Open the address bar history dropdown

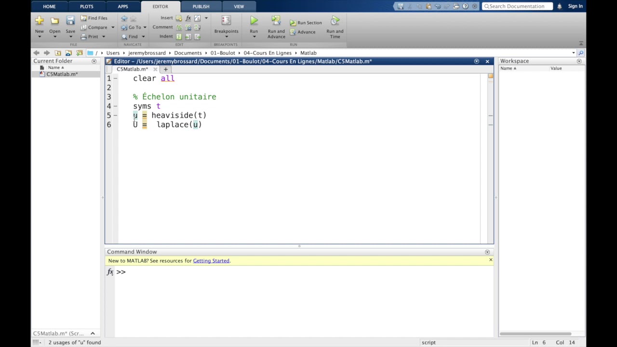click(x=574, y=53)
